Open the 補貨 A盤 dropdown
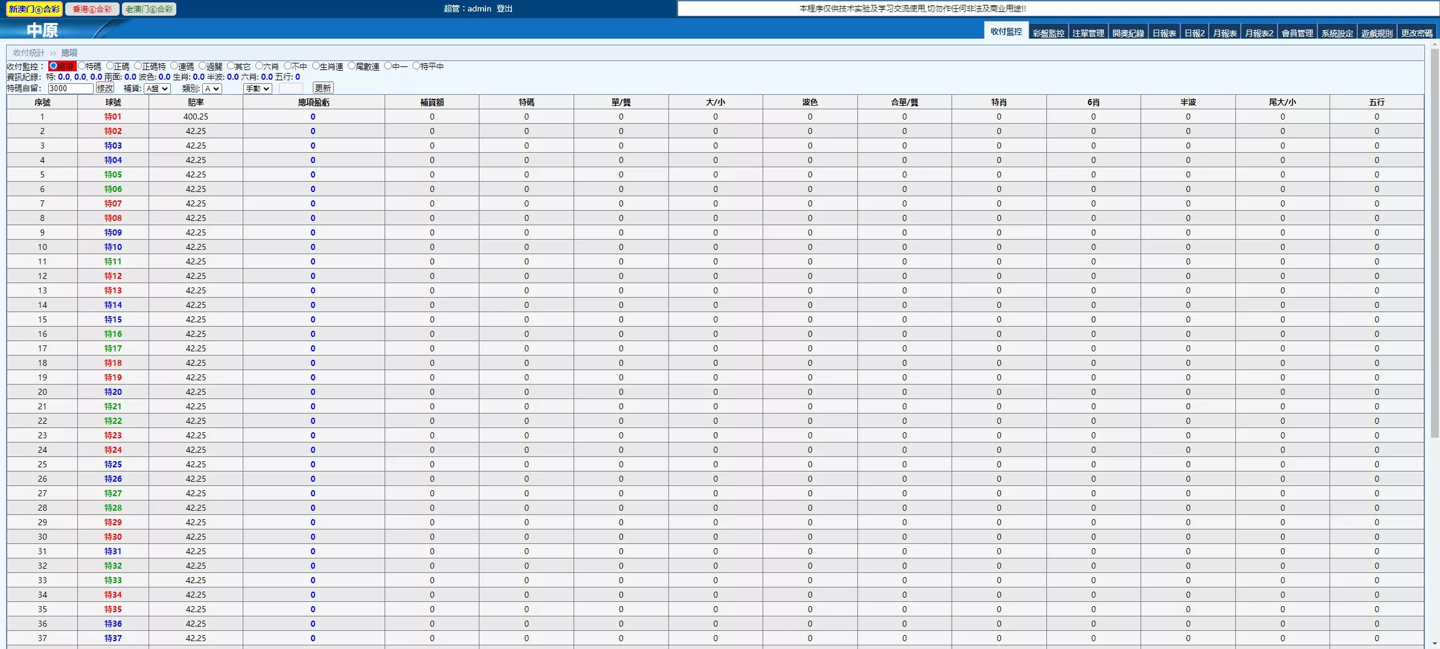 (157, 89)
